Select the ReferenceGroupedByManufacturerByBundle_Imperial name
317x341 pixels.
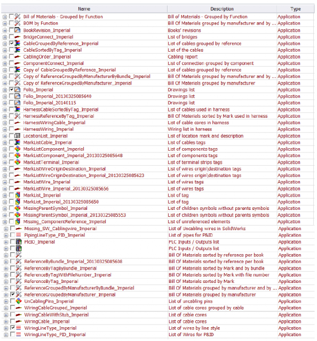pos(80,288)
